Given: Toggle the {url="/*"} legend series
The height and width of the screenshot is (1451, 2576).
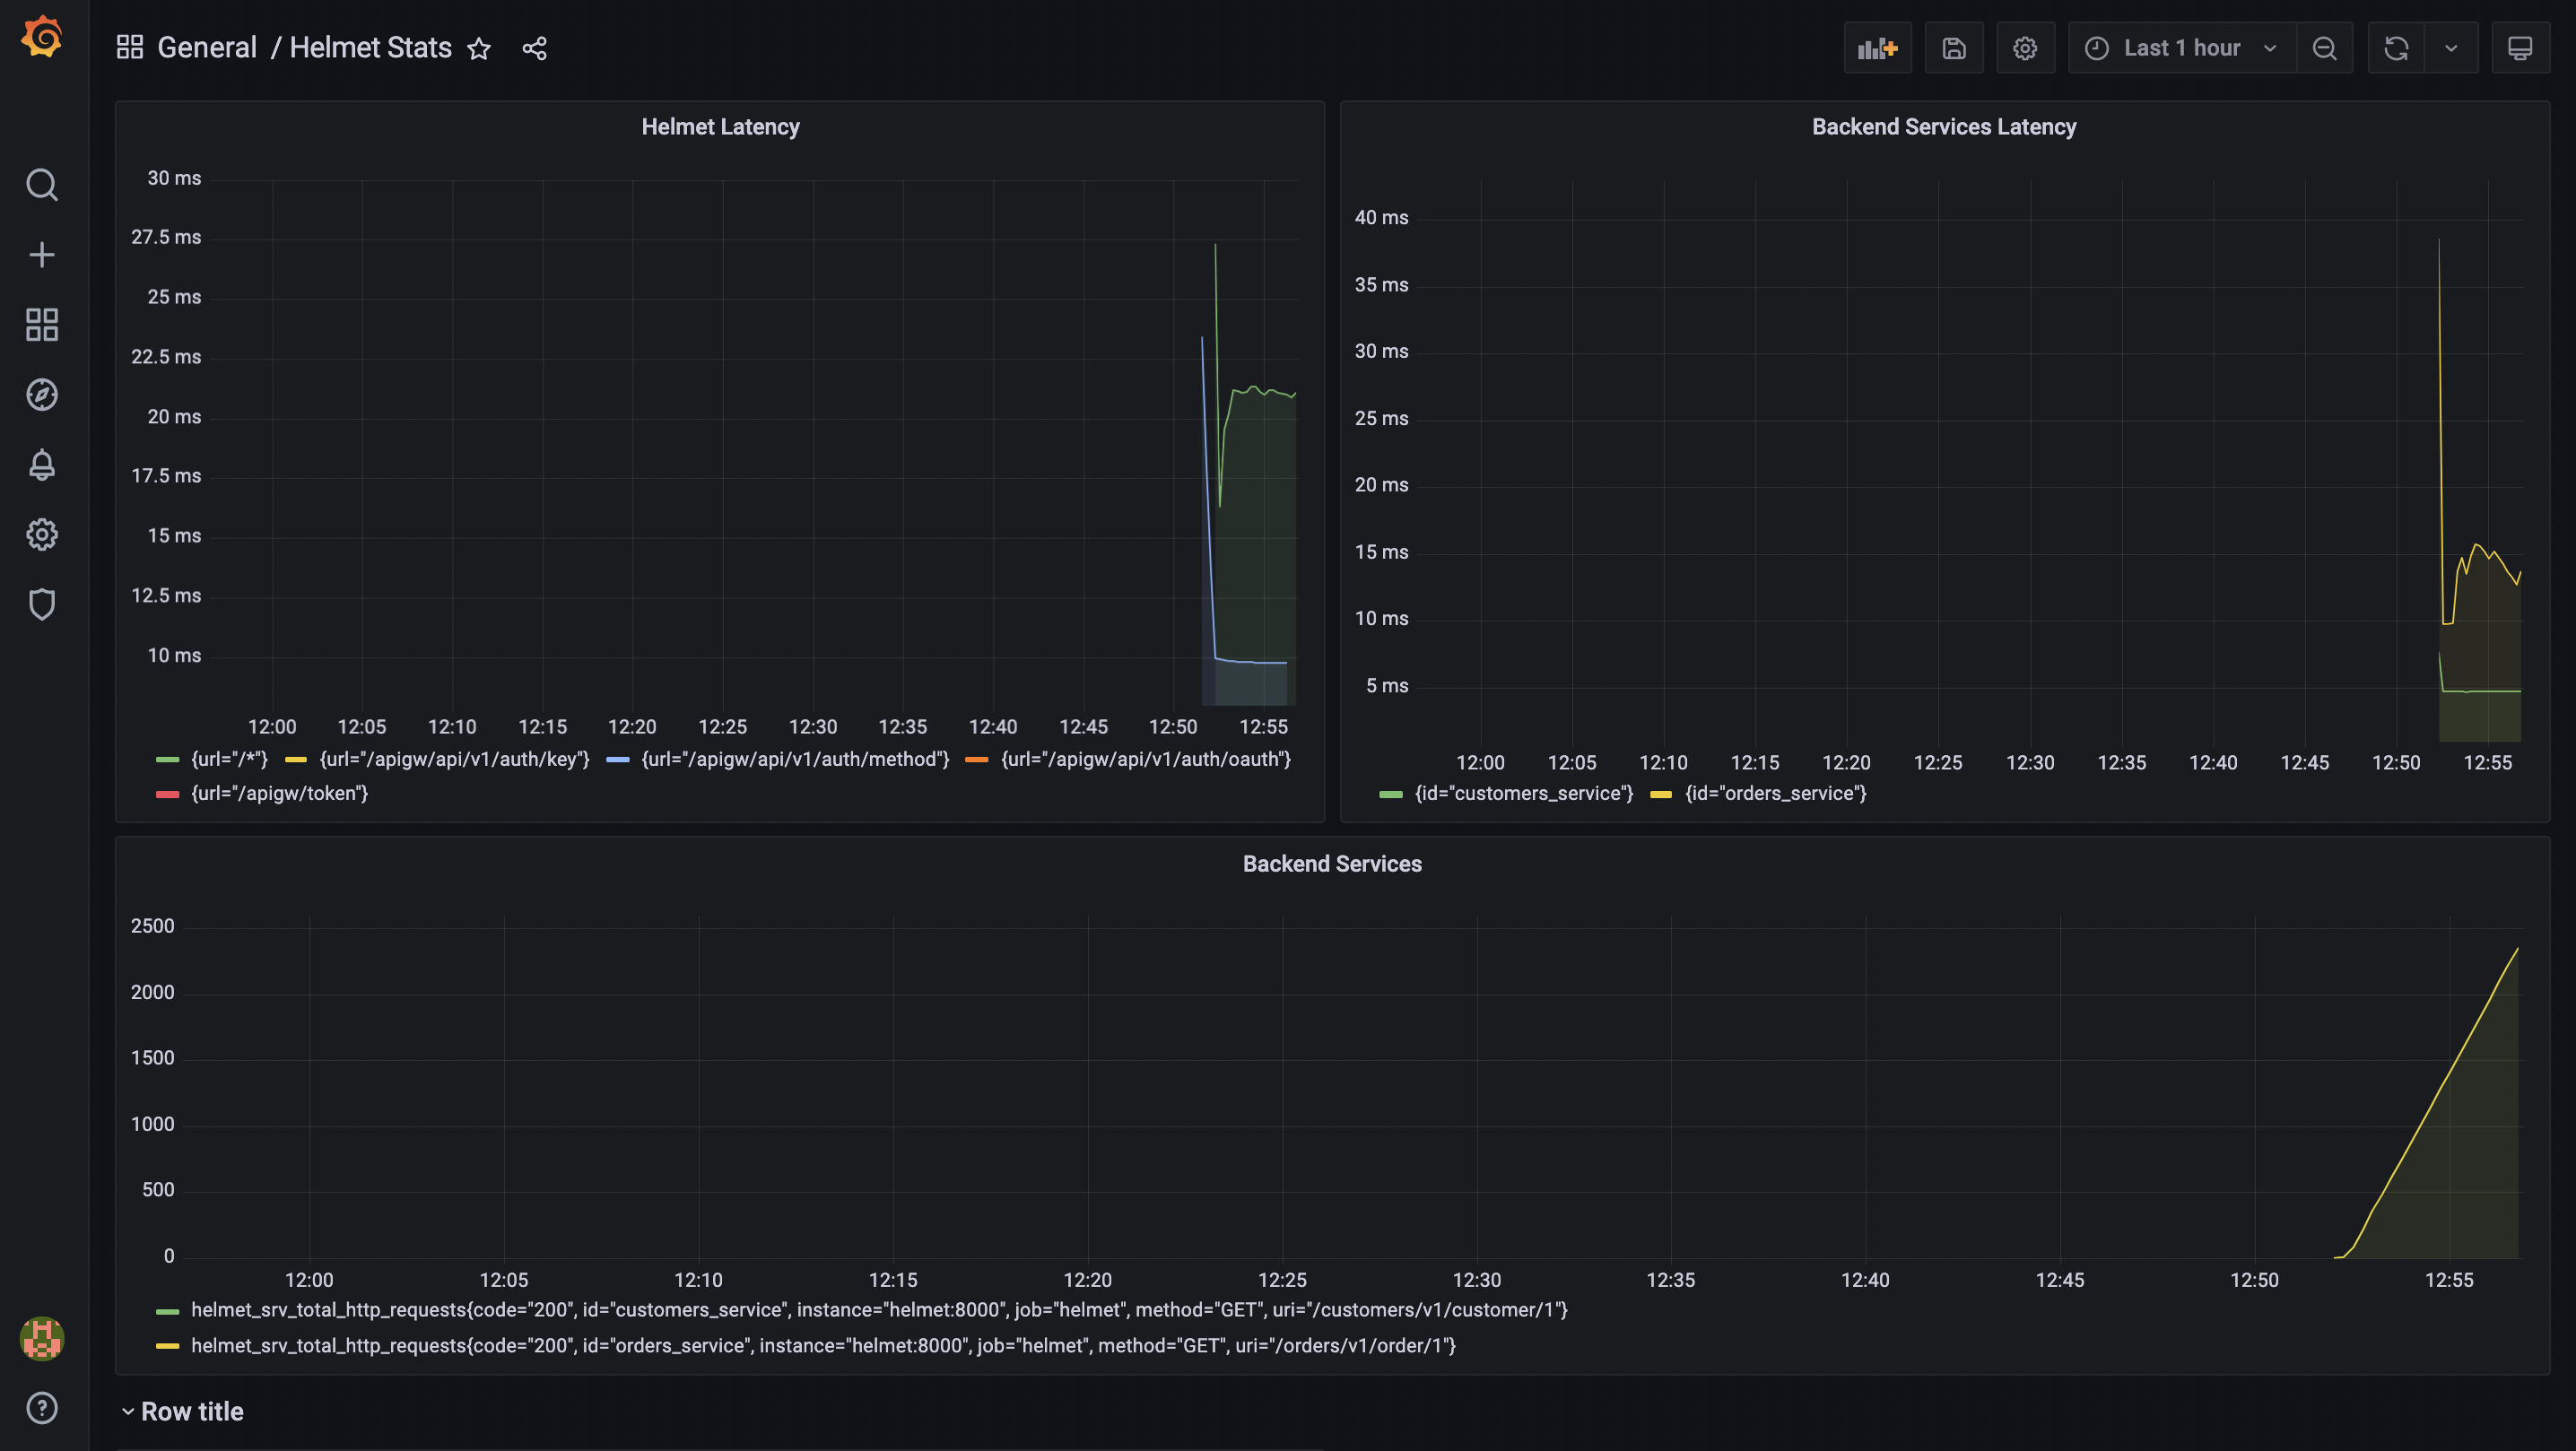Looking at the screenshot, I should click(x=229, y=759).
